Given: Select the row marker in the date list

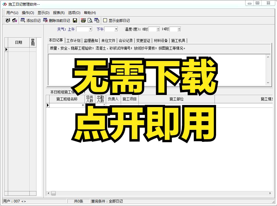Looking at the screenshot, I should pyautogui.click(x=6, y=49).
